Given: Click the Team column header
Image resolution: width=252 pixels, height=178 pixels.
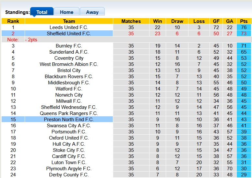Looking at the screenshot, I should [69, 21].
